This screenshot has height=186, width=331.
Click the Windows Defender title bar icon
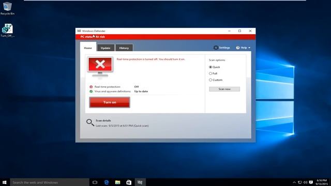(79, 31)
